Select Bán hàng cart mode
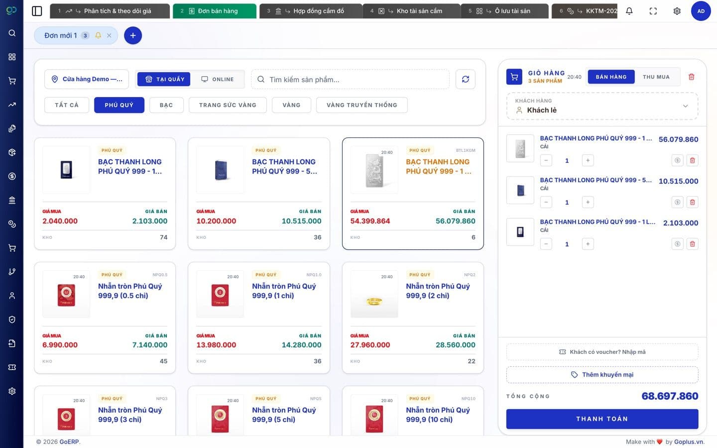 [611, 77]
